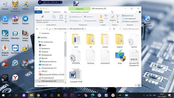
Task: Select the bootmgr.efi file
Action: 105,57
